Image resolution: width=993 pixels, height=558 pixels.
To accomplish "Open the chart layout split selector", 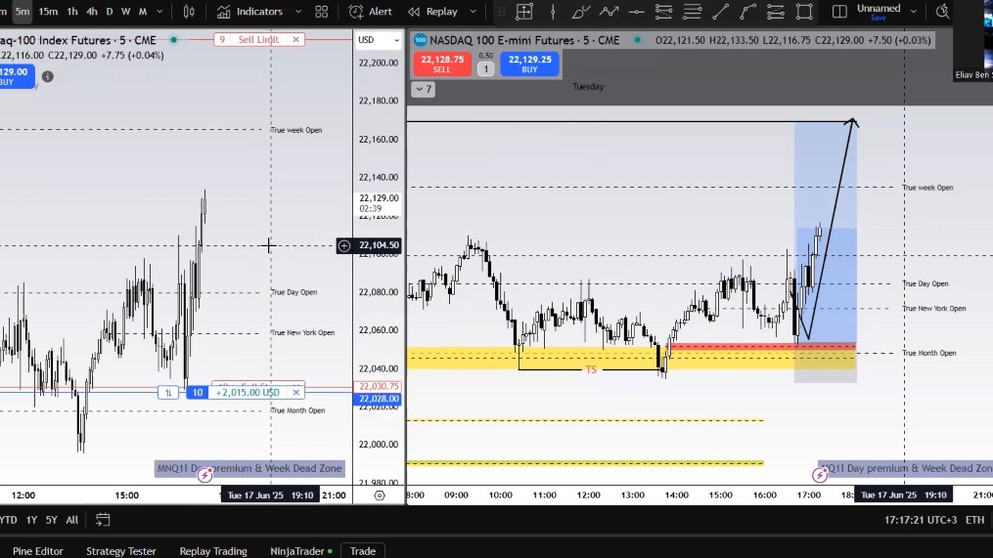I will coord(839,12).
